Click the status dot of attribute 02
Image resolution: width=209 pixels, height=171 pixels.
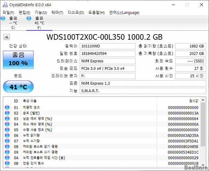7,113
